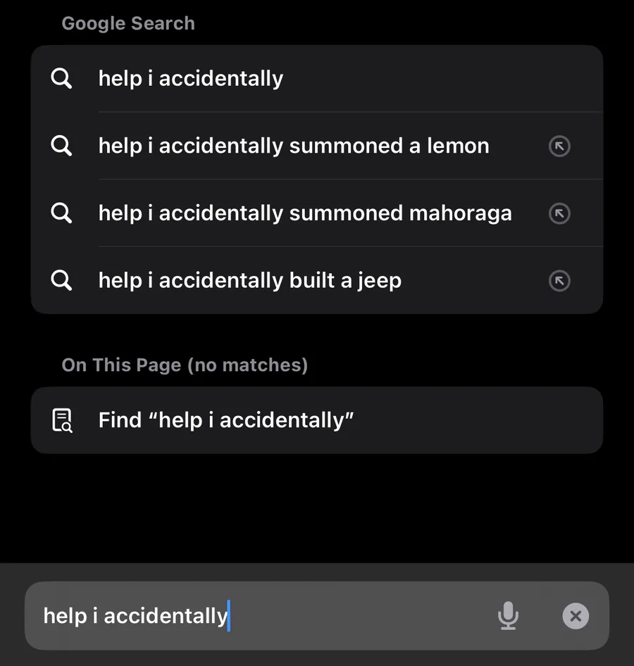The height and width of the screenshot is (666, 634).
Task: Fill search with lemon suggestion arrow icon
Action: pyautogui.click(x=559, y=146)
